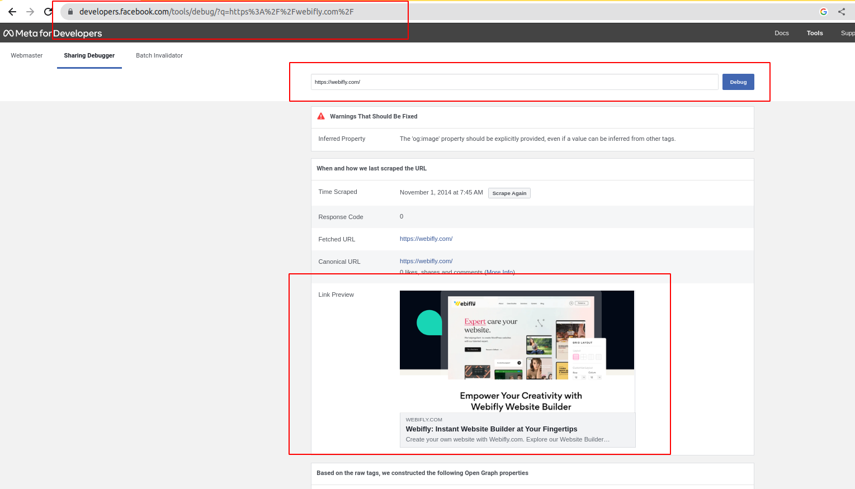Screen dimensions: 855x489
Task: Inspect the red warning triangle icon
Action: pyautogui.click(x=321, y=116)
